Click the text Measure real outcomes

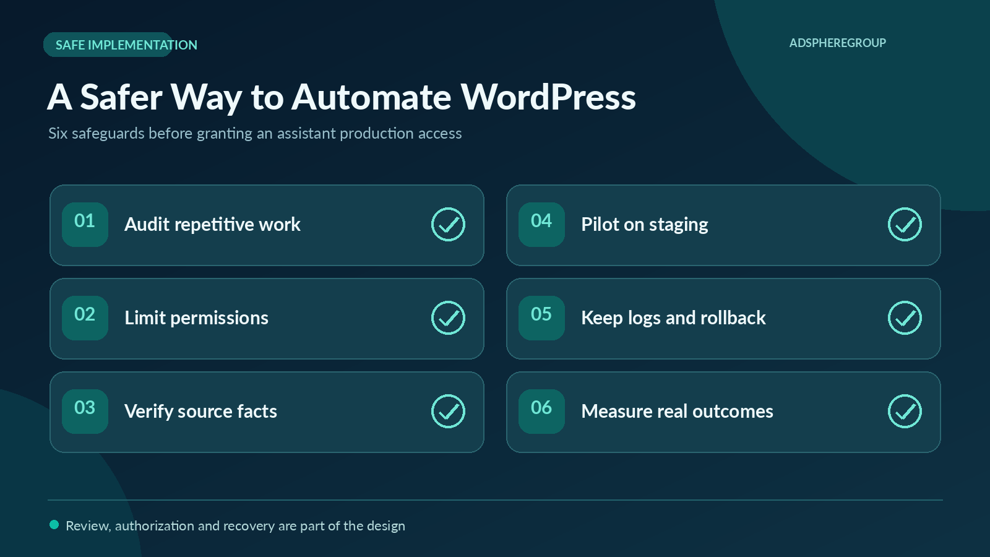[x=677, y=412]
